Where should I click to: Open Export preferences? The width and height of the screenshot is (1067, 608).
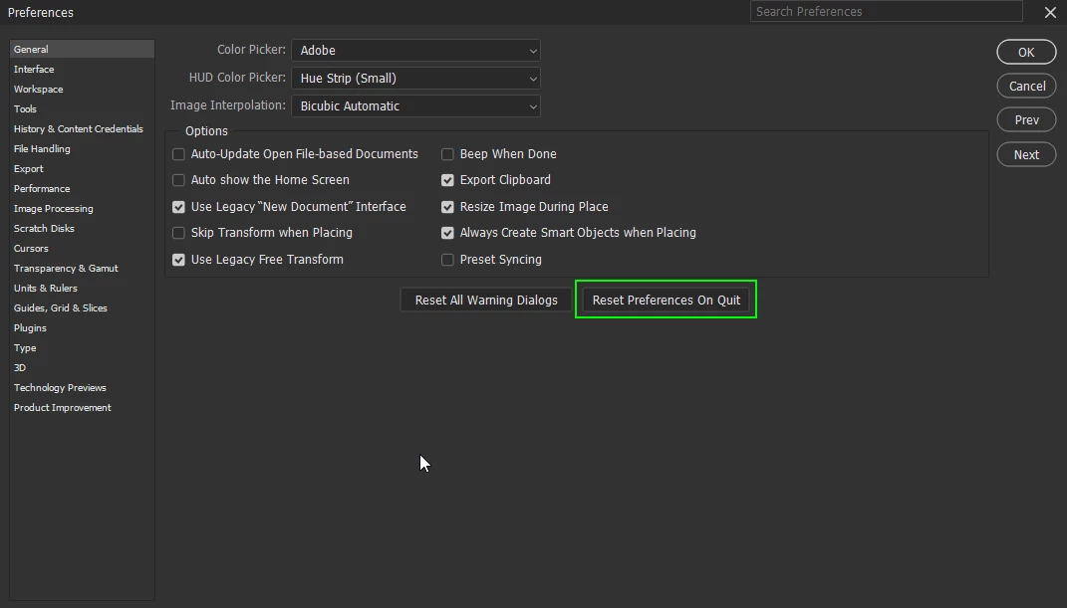(x=82, y=168)
